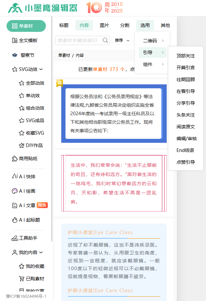
Task: Click the 单素材 breadcrumb link
Action: (64, 55)
